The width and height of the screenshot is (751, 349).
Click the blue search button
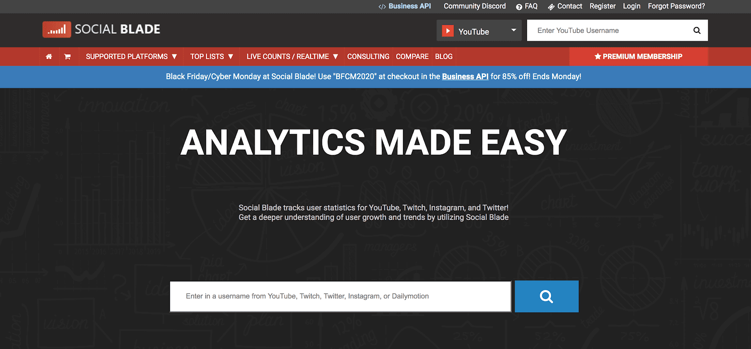pos(547,296)
